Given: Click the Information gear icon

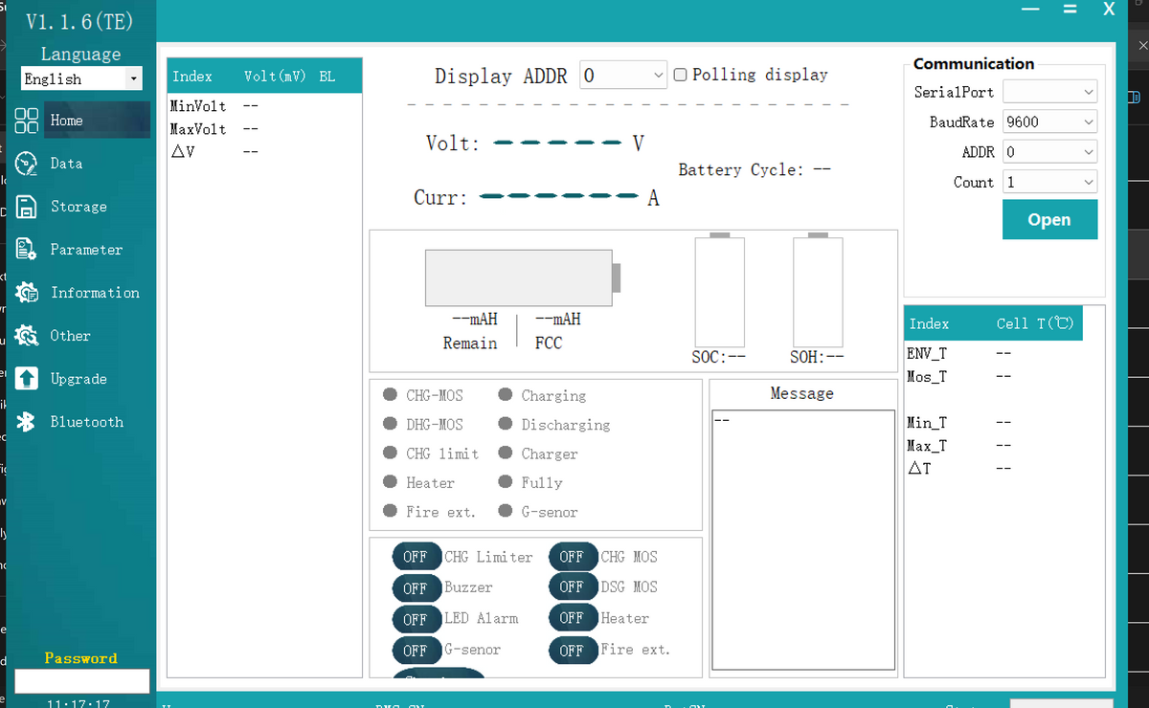Looking at the screenshot, I should coord(27,292).
